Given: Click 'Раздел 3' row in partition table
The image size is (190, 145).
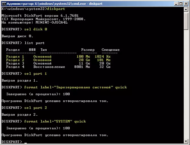Looking at the screenshot, I should pyautogui.click(x=58, y=63).
